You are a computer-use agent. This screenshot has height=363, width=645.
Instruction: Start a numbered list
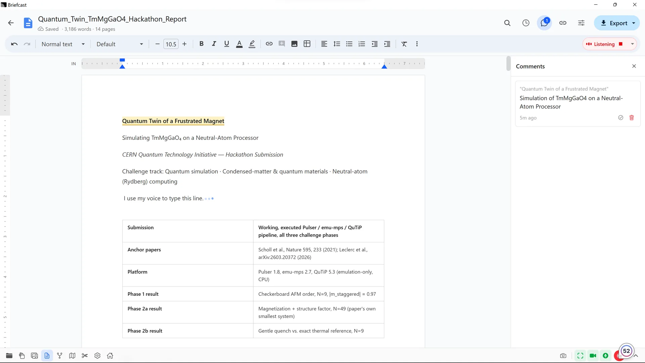[362, 44]
